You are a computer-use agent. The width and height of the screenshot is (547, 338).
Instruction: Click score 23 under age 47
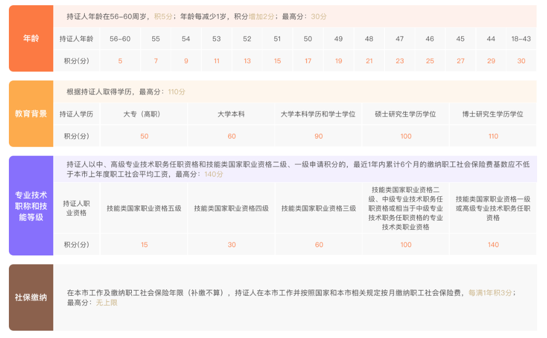tap(400, 61)
